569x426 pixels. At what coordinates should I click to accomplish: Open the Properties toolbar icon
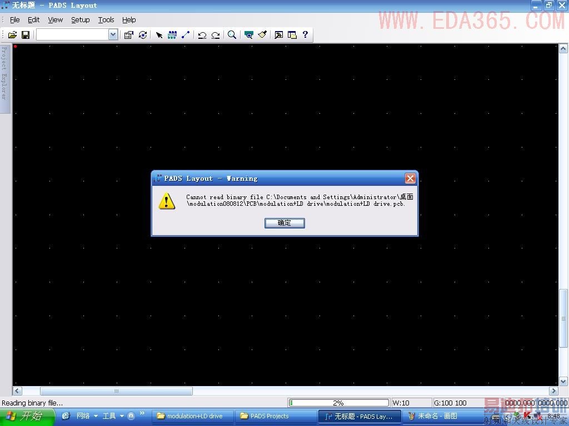[x=128, y=35]
